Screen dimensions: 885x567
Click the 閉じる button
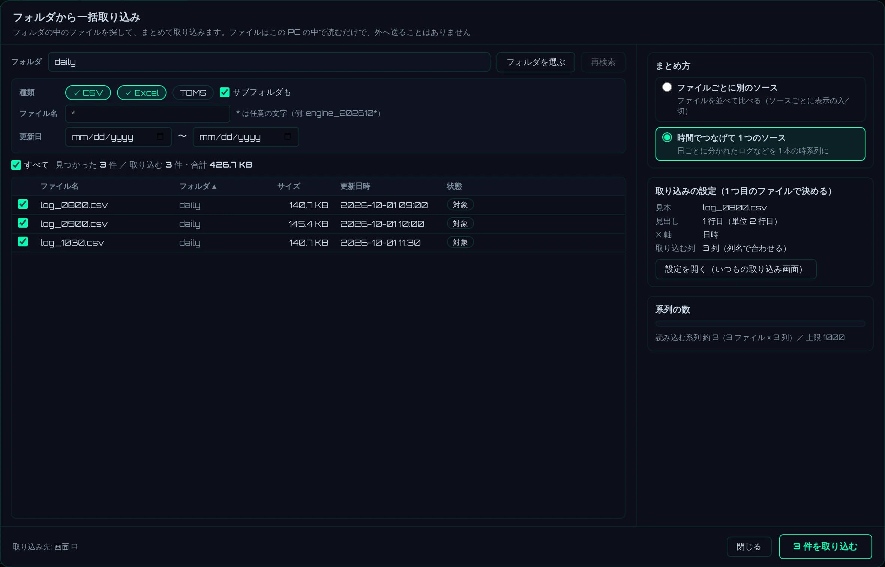tap(749, 547)
